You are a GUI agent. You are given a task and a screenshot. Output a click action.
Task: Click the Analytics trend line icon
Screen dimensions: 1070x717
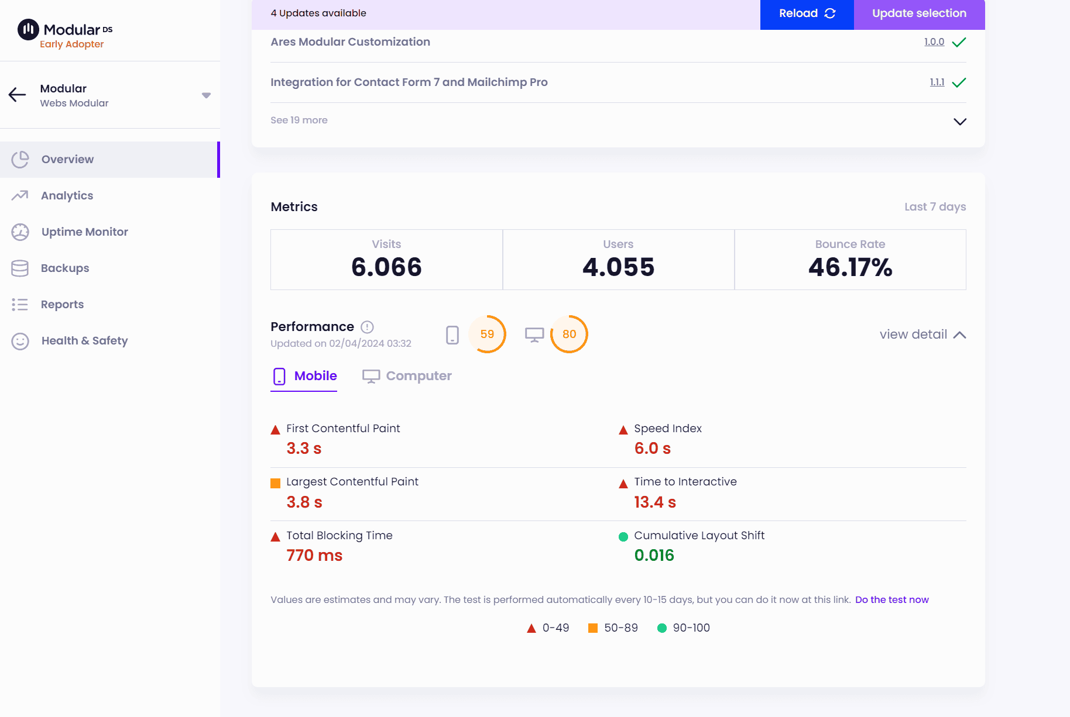[x=20, y=195]
